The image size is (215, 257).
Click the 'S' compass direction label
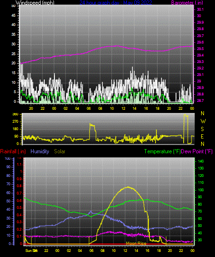[202, 129]
